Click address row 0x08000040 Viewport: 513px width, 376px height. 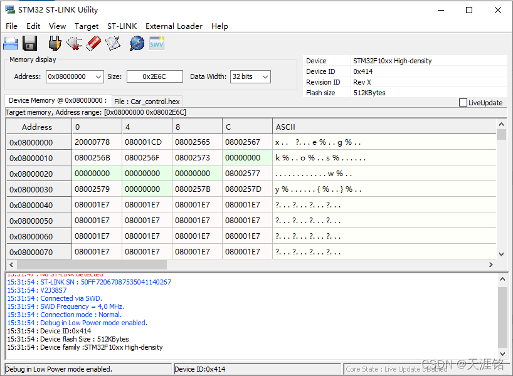(x=39, y=205)
